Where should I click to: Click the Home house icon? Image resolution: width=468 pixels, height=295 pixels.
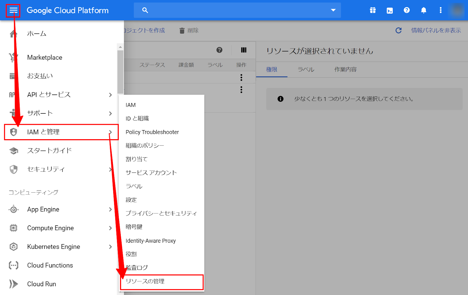tap(13, 34)
